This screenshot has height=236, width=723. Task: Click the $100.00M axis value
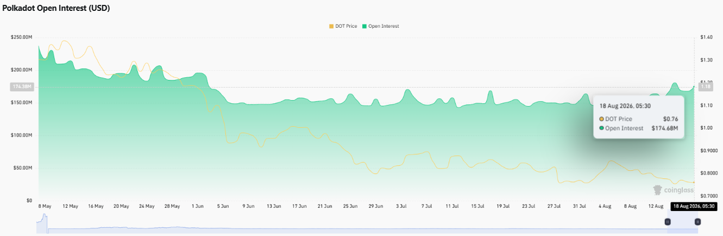click(22, 135)
